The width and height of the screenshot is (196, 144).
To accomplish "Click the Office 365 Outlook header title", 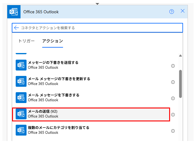I will coord(41,12).
